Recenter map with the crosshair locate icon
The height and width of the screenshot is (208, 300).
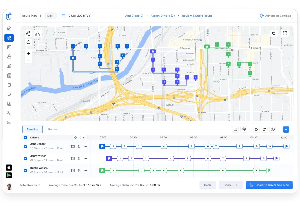[28, 42]
